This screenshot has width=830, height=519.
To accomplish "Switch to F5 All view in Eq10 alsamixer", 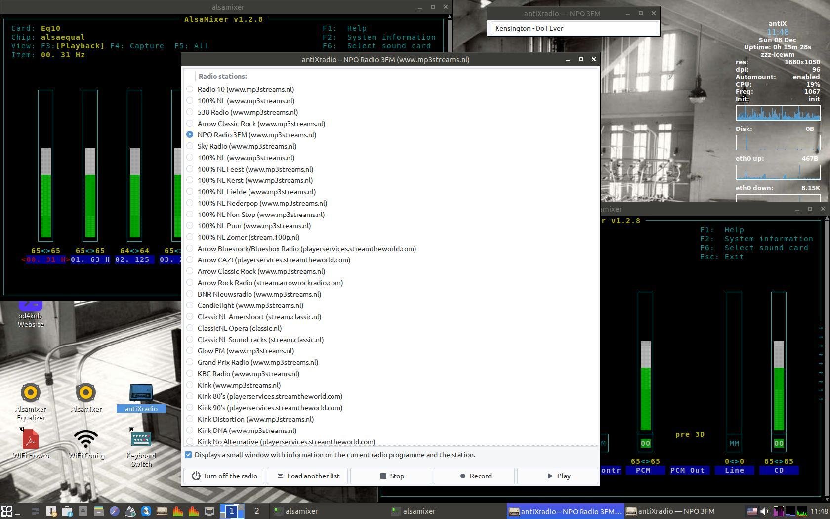I will coord(191,46).
